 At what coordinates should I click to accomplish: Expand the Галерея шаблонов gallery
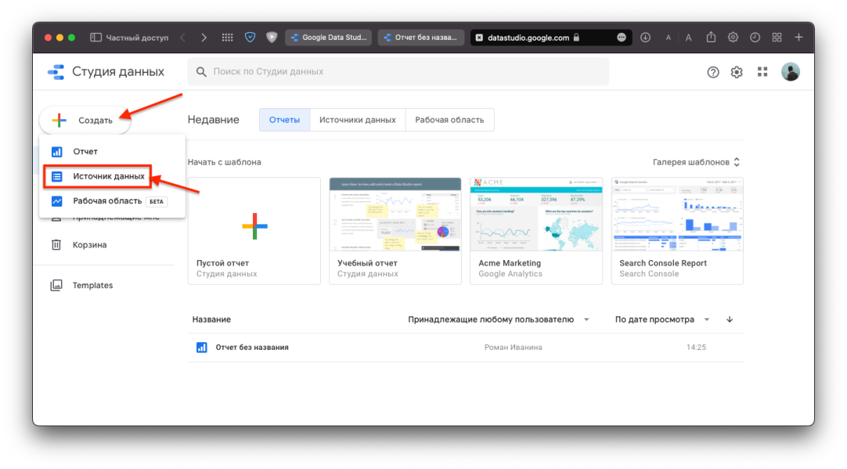(696, 162)
